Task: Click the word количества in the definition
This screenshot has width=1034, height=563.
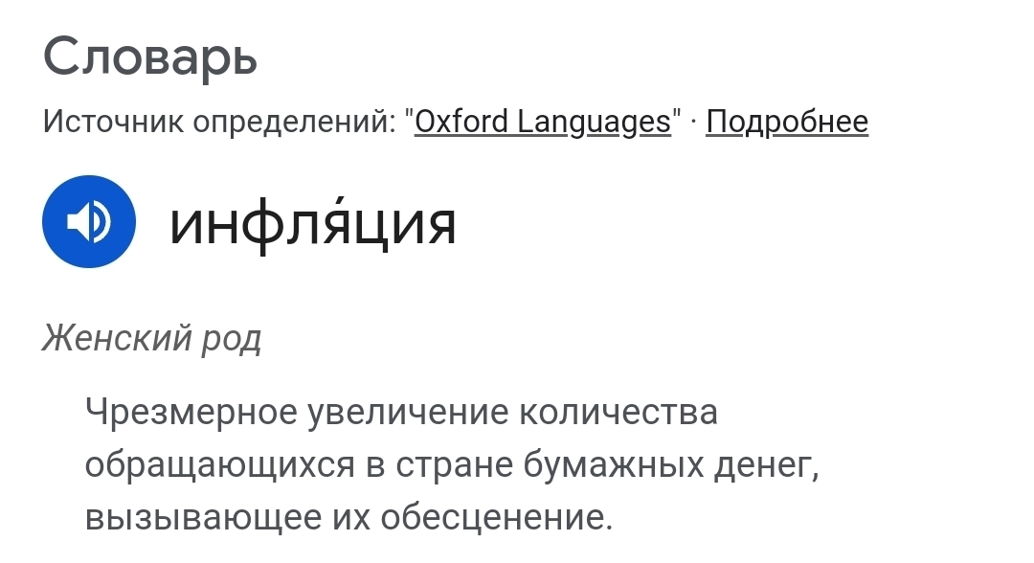Action: 618,413
